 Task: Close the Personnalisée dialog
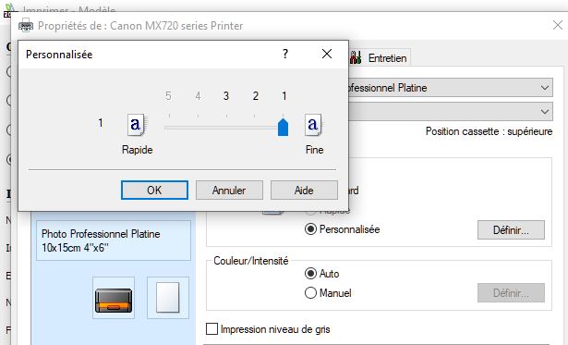coord(327,54)
